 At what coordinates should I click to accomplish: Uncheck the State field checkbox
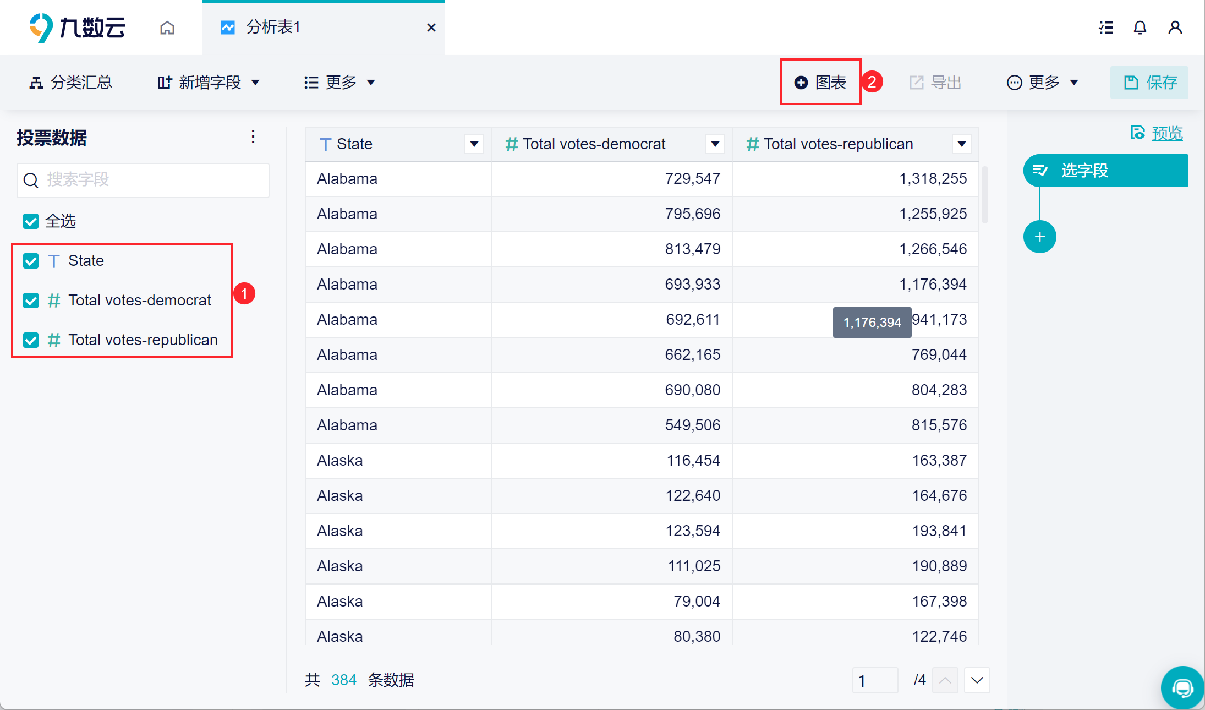pos(31,261)
